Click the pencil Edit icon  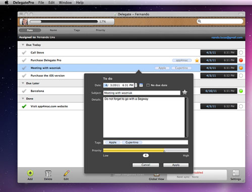[67, 173]
